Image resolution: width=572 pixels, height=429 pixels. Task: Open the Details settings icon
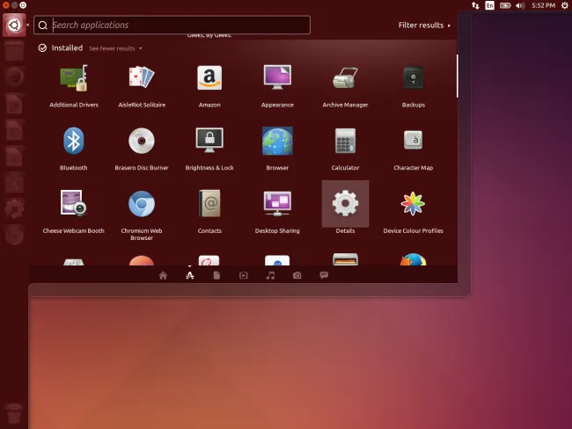[x=345, y=205]
